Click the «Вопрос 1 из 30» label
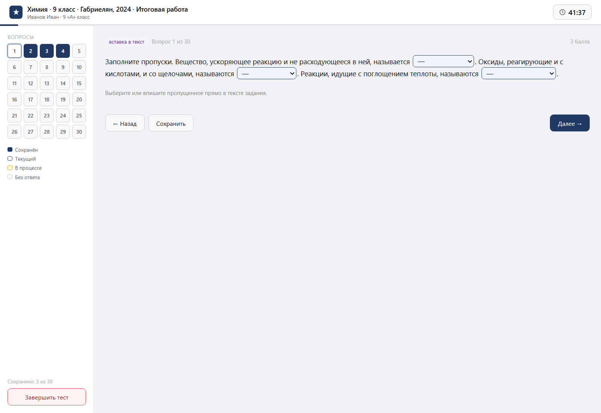 point(171,42)
